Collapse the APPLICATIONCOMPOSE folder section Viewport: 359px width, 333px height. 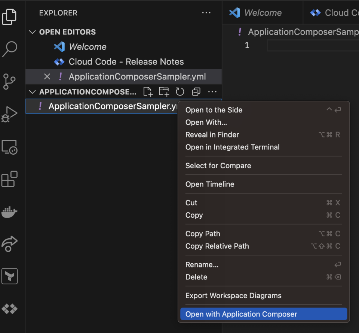(32, 91)
